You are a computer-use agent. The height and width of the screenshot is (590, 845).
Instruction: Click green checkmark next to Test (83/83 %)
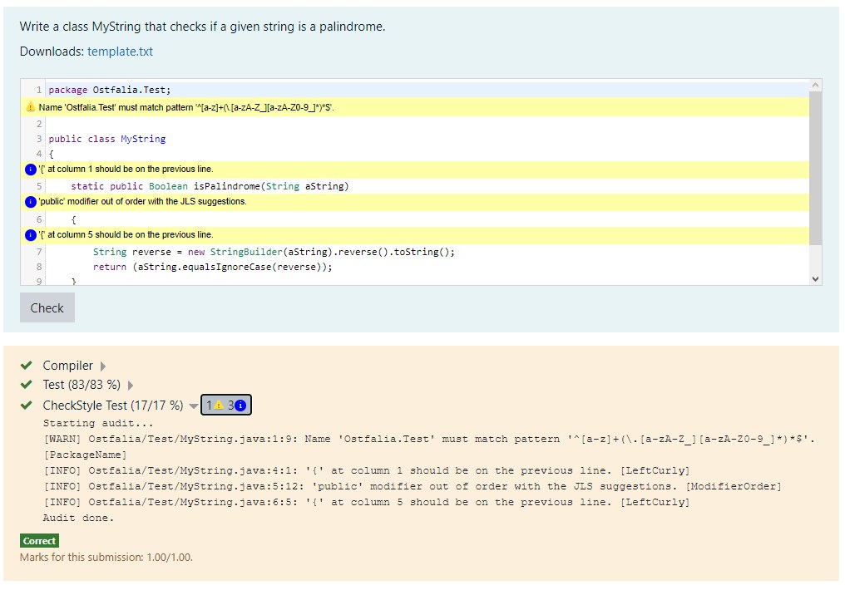point(27,385)
